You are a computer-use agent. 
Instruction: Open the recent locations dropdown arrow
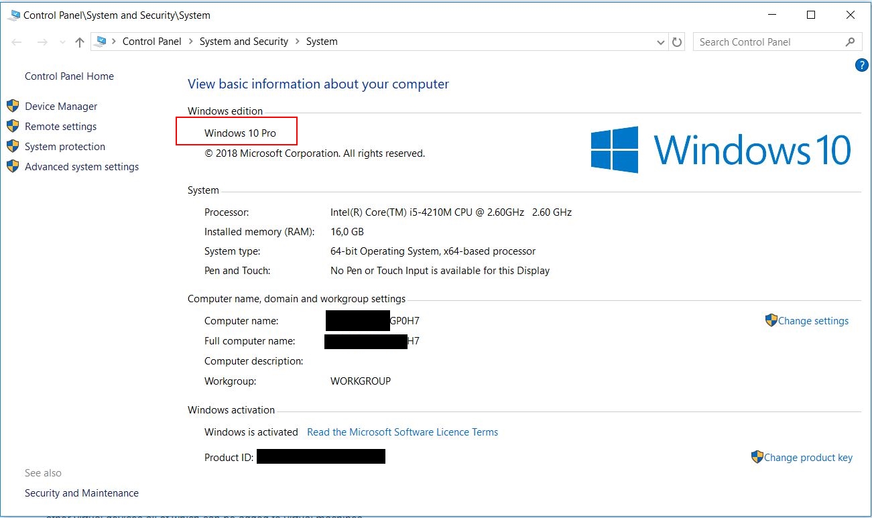pyautogui.click(x=63, y=42)
